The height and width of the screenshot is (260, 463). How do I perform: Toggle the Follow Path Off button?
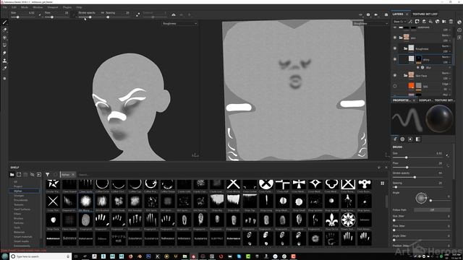pos(432,210)
